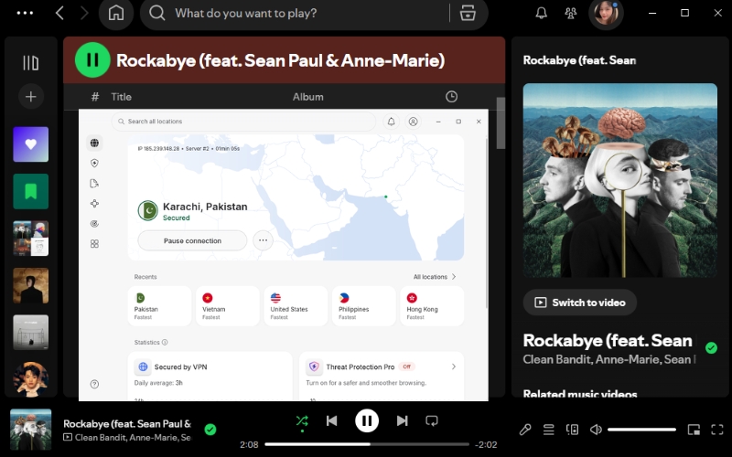Click the Spotify search magnifier icon

157,13
